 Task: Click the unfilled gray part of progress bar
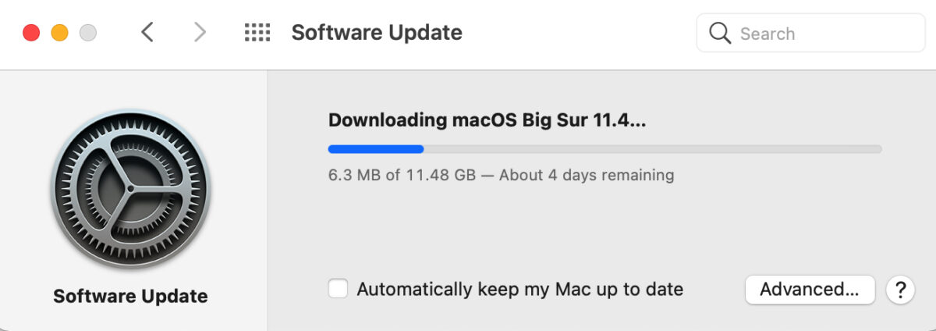[x=653, y=148]
